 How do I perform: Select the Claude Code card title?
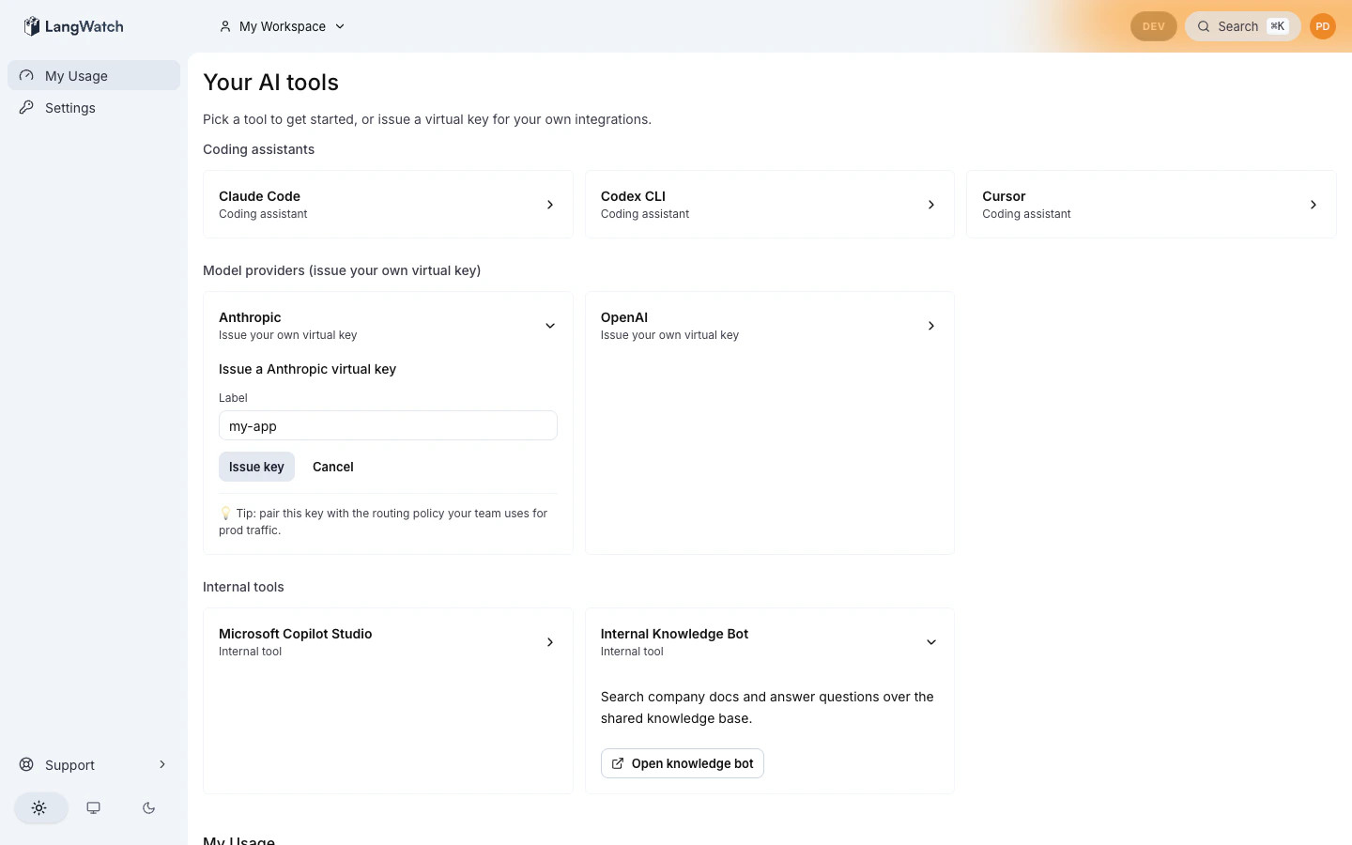259,196
